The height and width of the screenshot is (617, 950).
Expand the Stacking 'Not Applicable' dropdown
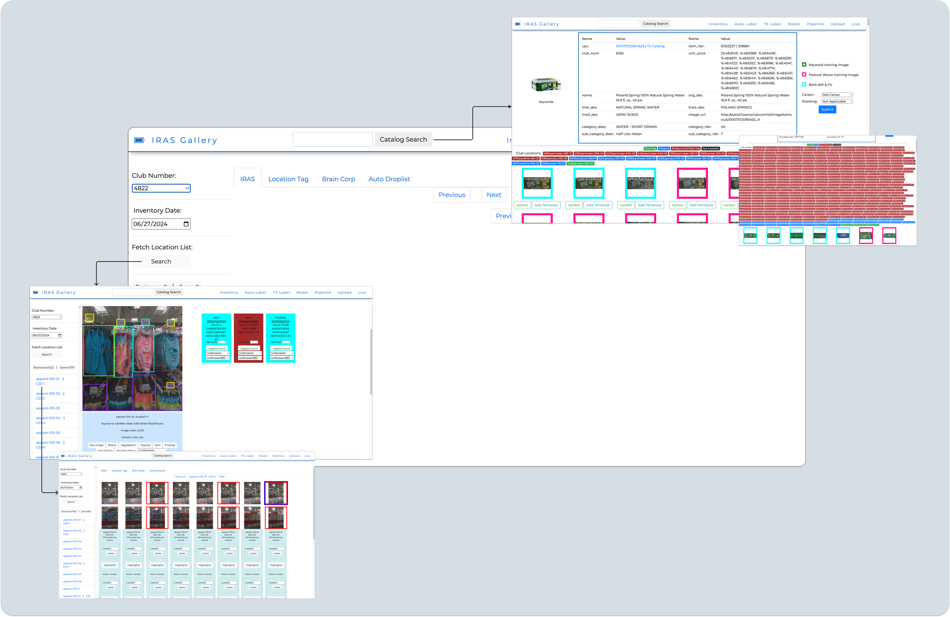[837, 102]
